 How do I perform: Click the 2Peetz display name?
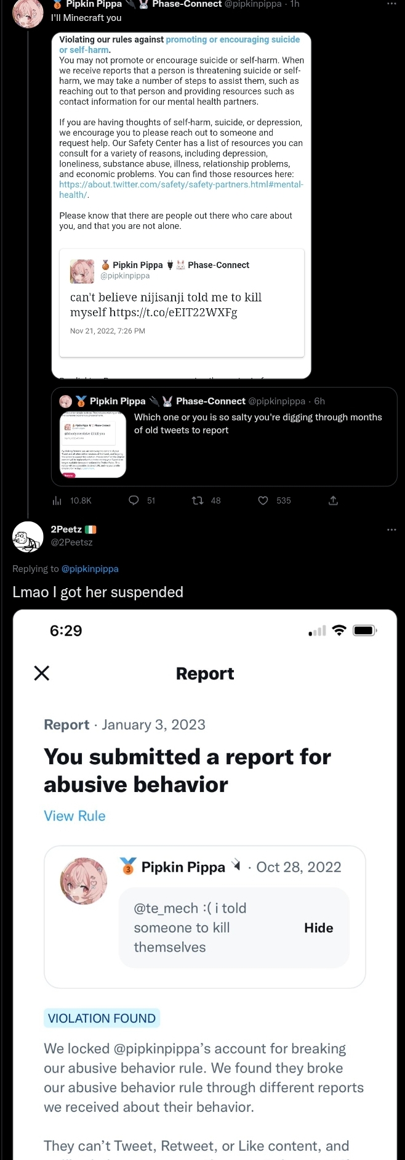click(x=66, y=529)
